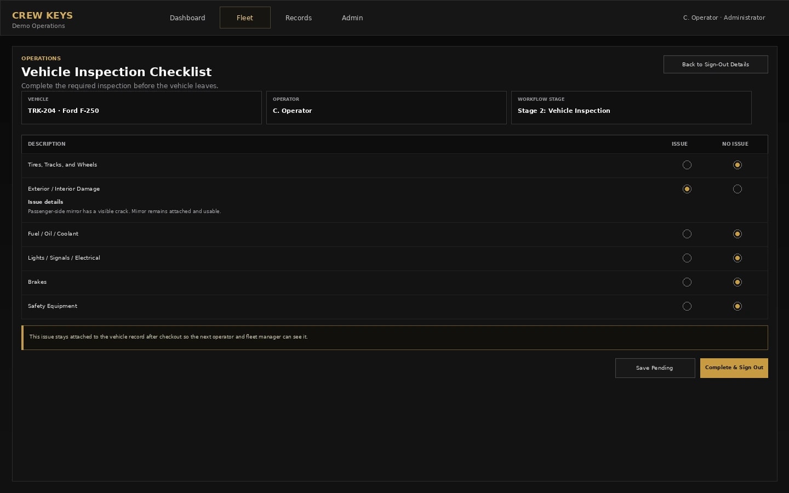Click the Safety Equipment row label
This screenshot has width=789, height=493.
pos(53,306)
